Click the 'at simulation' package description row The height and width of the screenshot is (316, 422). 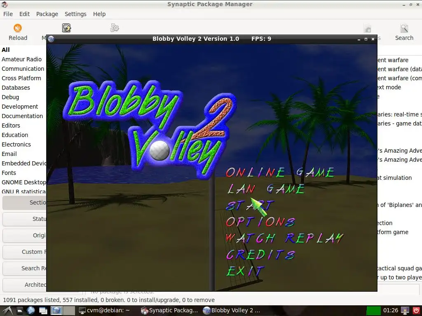coord(394,178)
